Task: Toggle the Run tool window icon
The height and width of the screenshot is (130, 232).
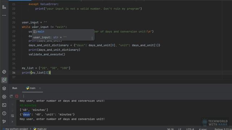Action: (4, 80)
